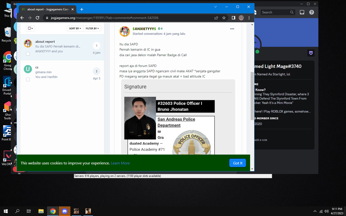Open volume control tray icon
Viewport: 346px width, 216px height.
tap(327, 211)
